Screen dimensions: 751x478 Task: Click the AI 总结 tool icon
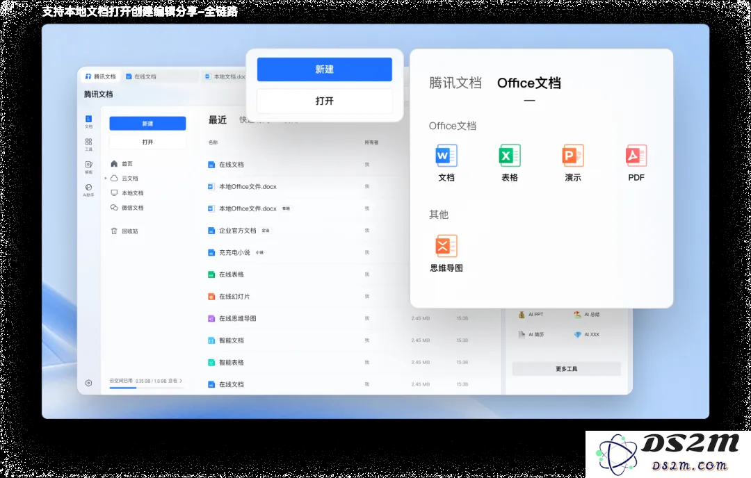[x=577, y=314]
